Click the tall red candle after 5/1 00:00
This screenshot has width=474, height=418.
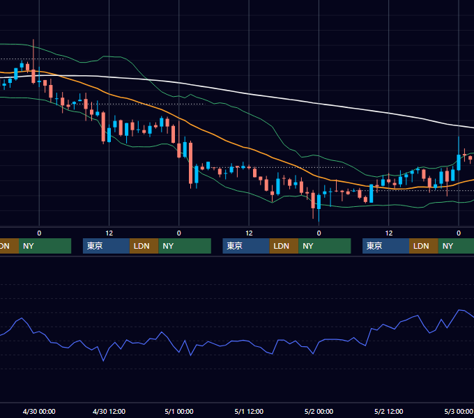tap(190, 164)
